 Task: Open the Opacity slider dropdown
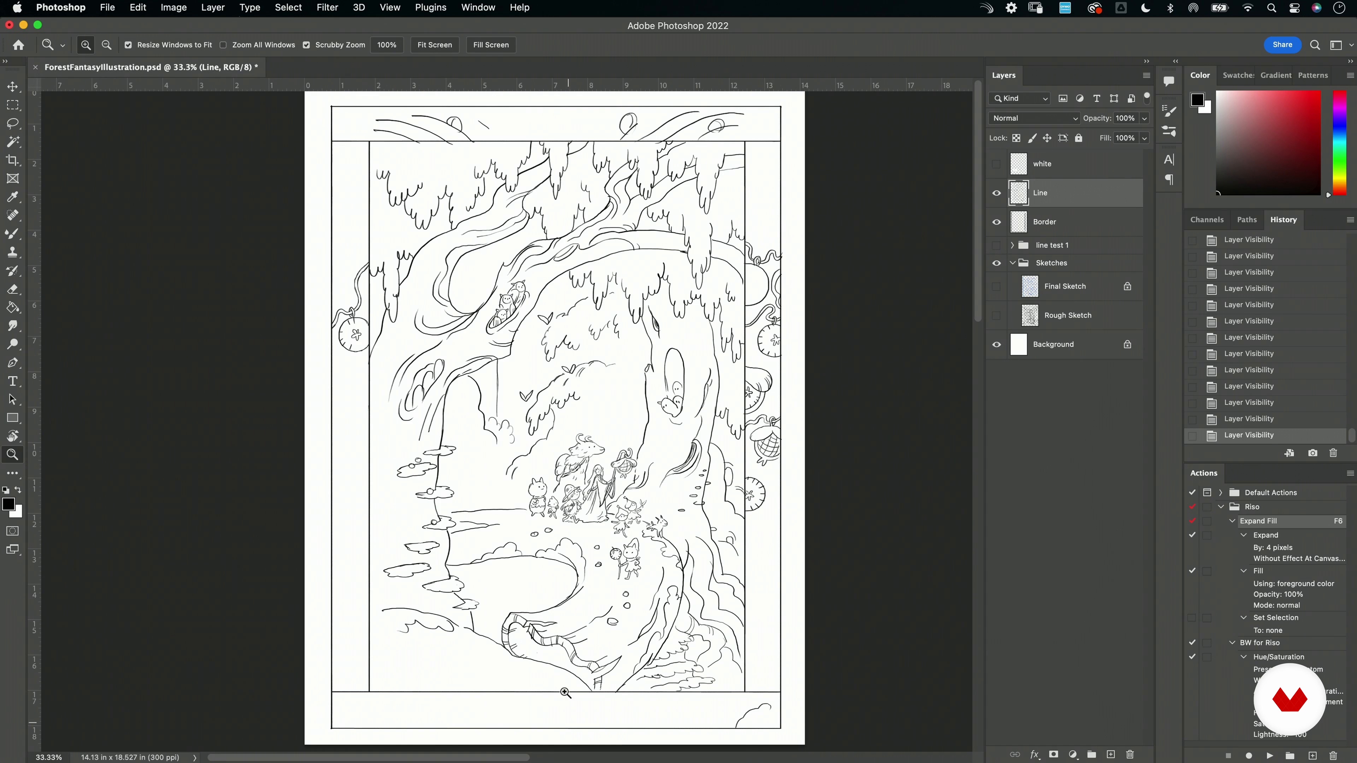pyautogui.click(x=1144, y=118)
